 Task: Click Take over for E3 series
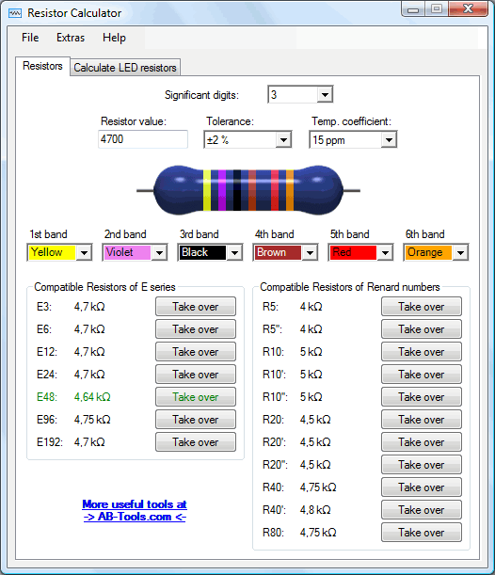coord(196,307)
